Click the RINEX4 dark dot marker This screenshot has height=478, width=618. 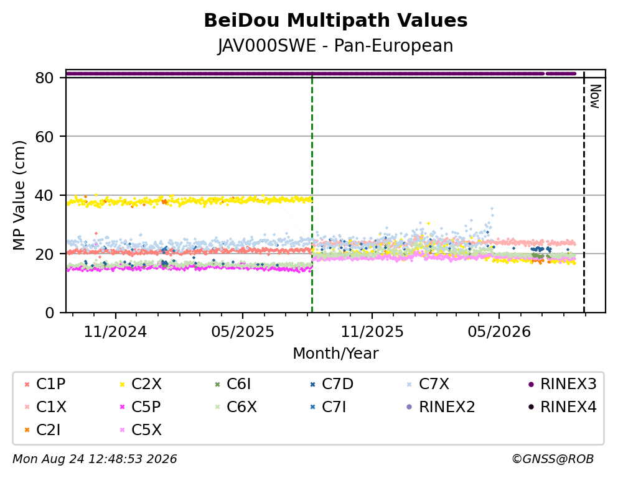point(531,407)
